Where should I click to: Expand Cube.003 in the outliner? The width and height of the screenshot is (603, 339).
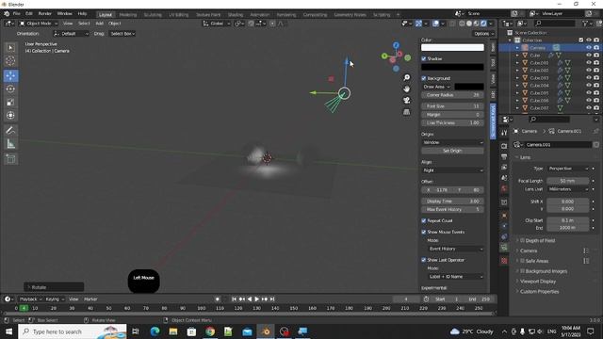(x=517, y=78)
